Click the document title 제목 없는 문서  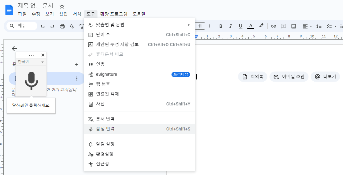[x=36, y=6]
